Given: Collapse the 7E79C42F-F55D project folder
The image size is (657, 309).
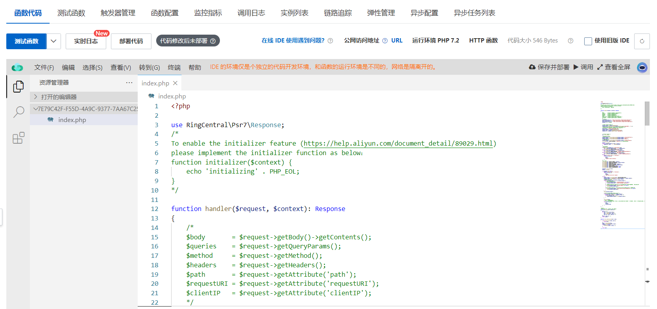Looking at the screenshot, I should (84, 109).
